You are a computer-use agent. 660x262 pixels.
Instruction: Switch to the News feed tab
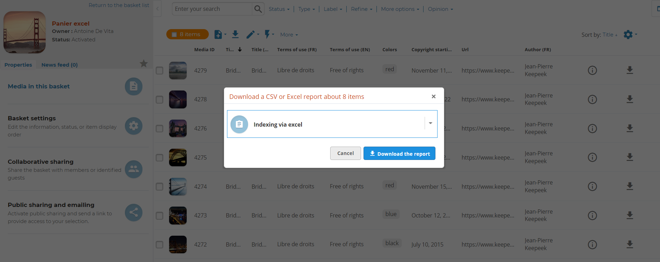pos(59,65)
